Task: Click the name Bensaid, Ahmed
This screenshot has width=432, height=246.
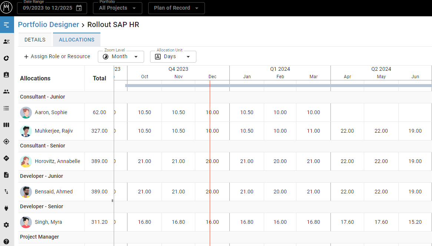Action: pyautogui.click(x=54, y=192)
